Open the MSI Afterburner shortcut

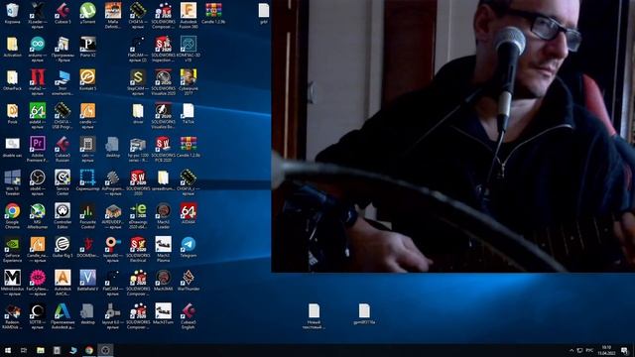coord(38,216)
